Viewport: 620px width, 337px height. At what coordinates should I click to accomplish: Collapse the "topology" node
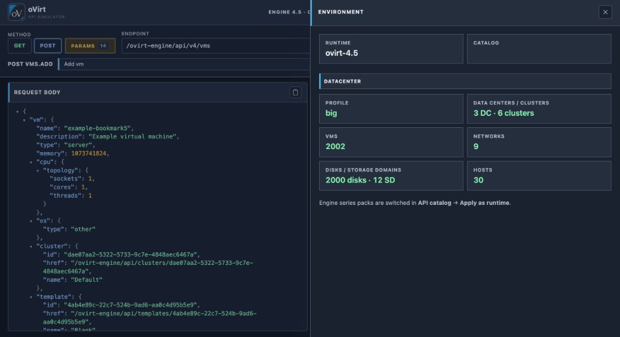tap(38, 171)
